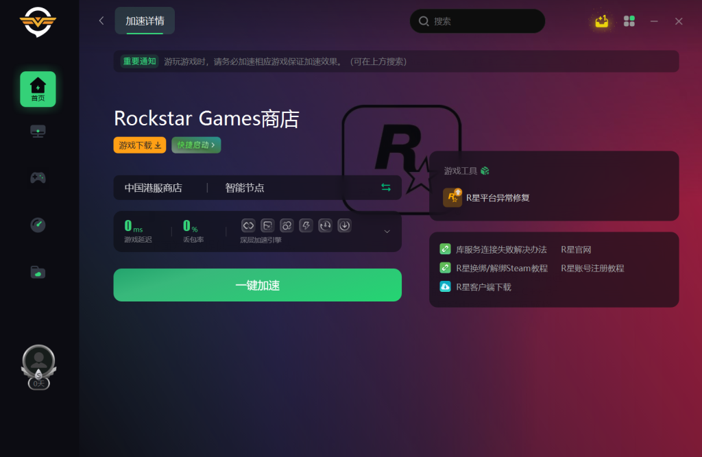Open R星换绑/解绑Steam教程 link
Screen dimensions: 702x457
(x=501, y=268)
